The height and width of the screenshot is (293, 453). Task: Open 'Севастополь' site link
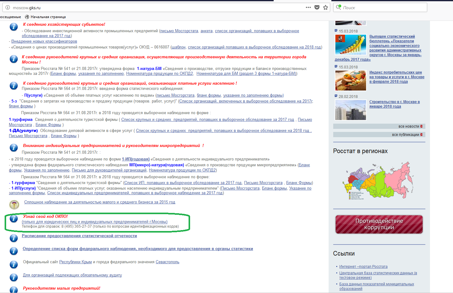(167, 262)
